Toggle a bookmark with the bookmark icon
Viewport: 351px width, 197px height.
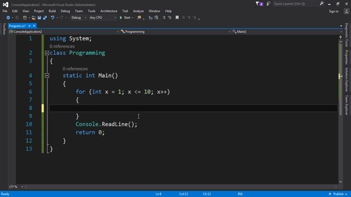[x=177, y=18]
